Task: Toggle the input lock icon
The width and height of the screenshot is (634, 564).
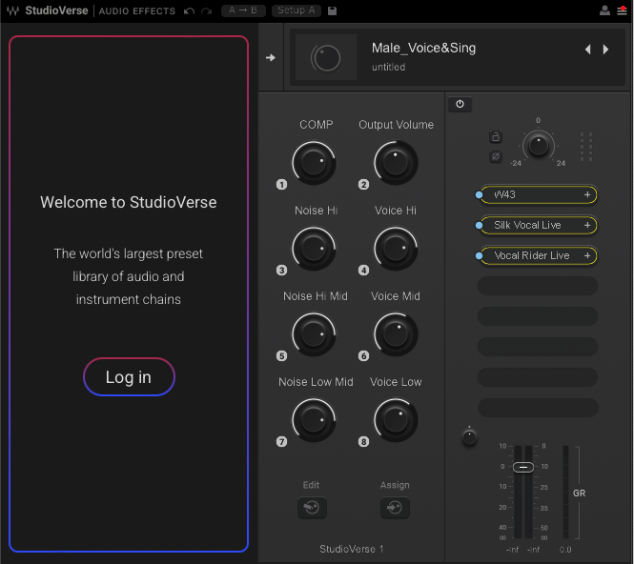Action: pyautogui.click(x=496, y=137)
